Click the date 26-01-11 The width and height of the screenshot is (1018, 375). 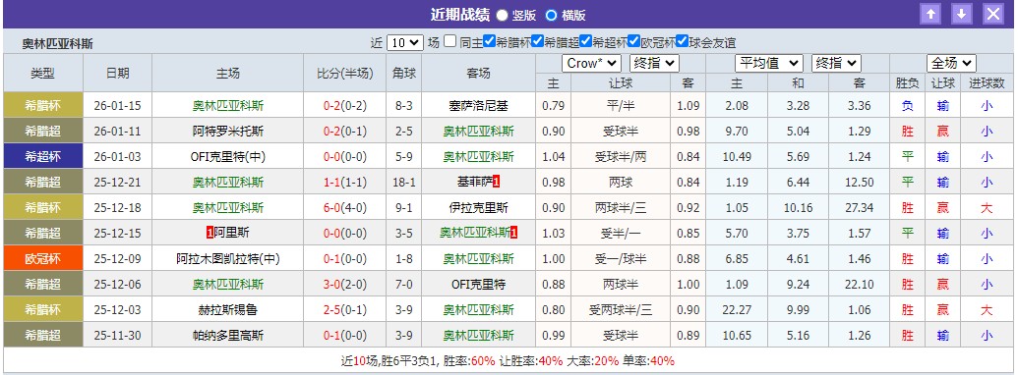117,132
